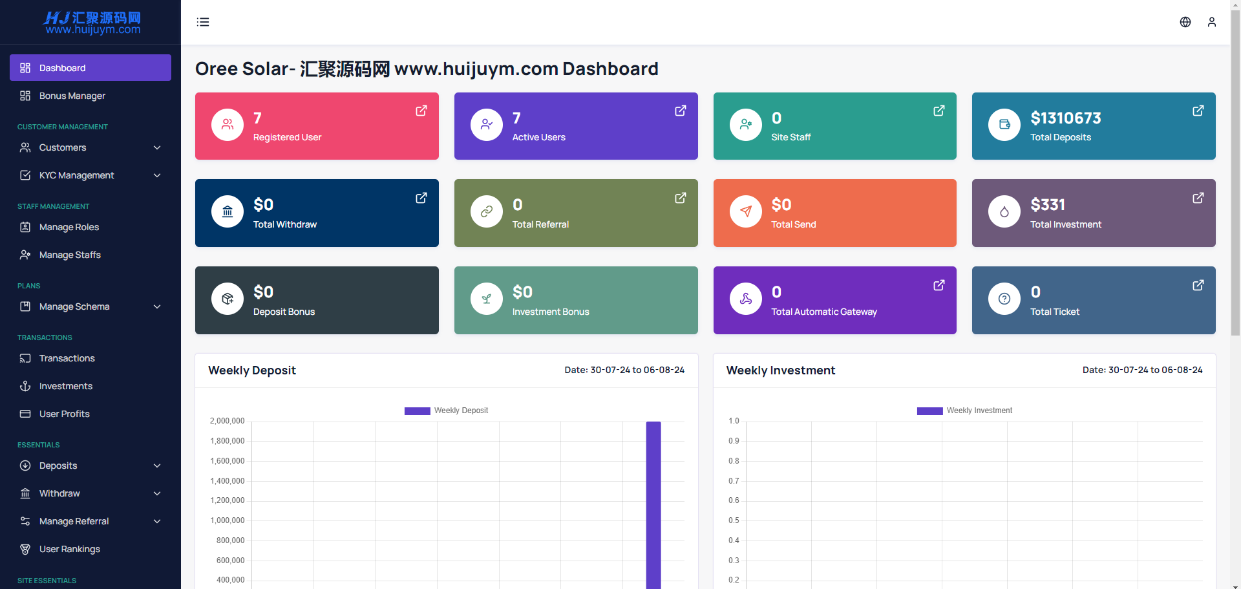1241x589 pixels.
Task: Click the Registered User people icon
Action: [228, 125]
